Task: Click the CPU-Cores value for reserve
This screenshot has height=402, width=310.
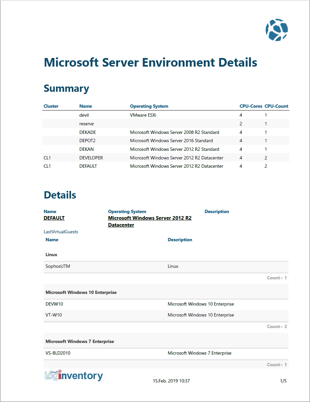Action: (x=241, y=124)
